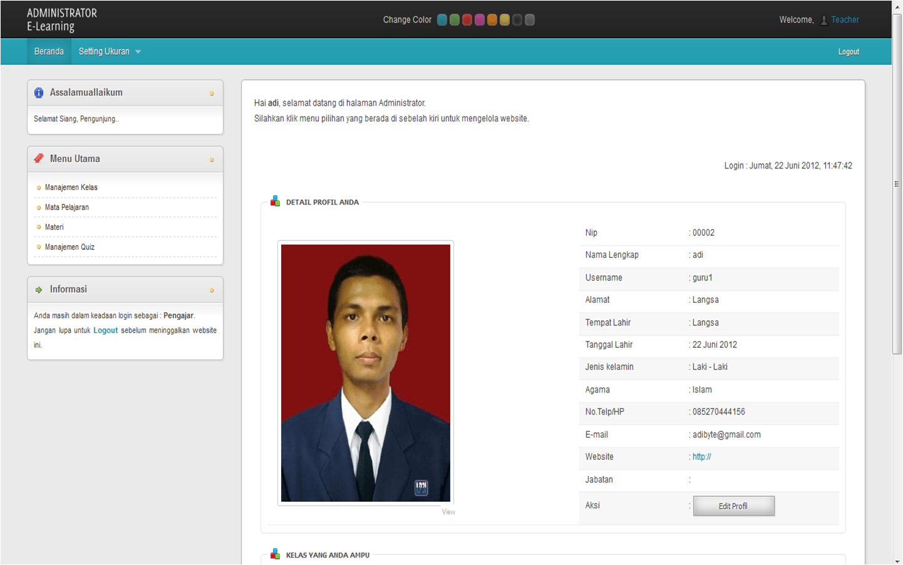Go to the Beranda tab
This screenshot has height=565, width=903.
(x=49, y=51)
